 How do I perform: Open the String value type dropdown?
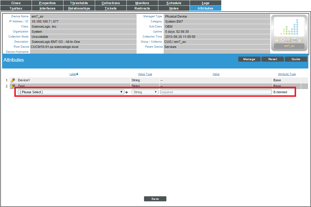click(x=145, y=92)
